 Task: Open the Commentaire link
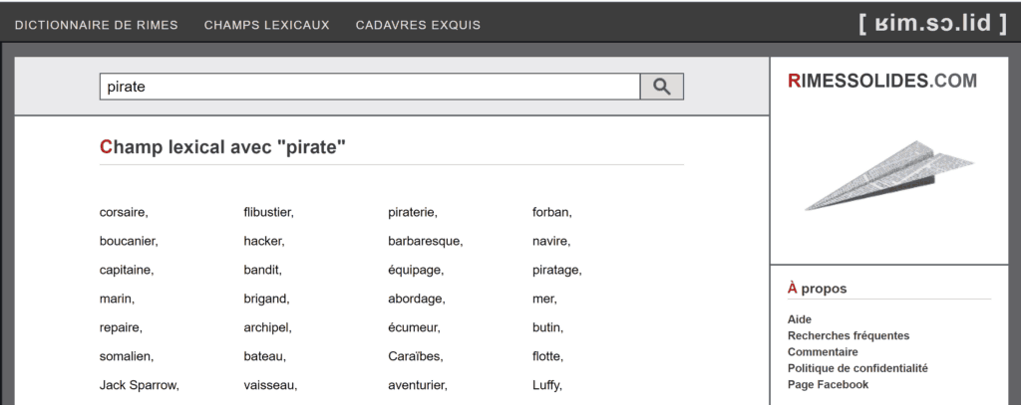[823, 351]
